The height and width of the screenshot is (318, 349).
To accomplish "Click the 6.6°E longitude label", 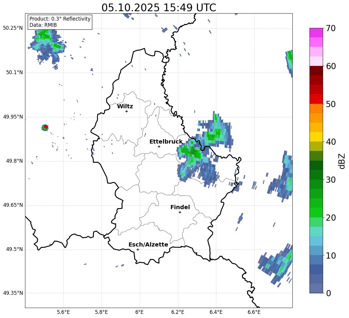I will point(254,312).
